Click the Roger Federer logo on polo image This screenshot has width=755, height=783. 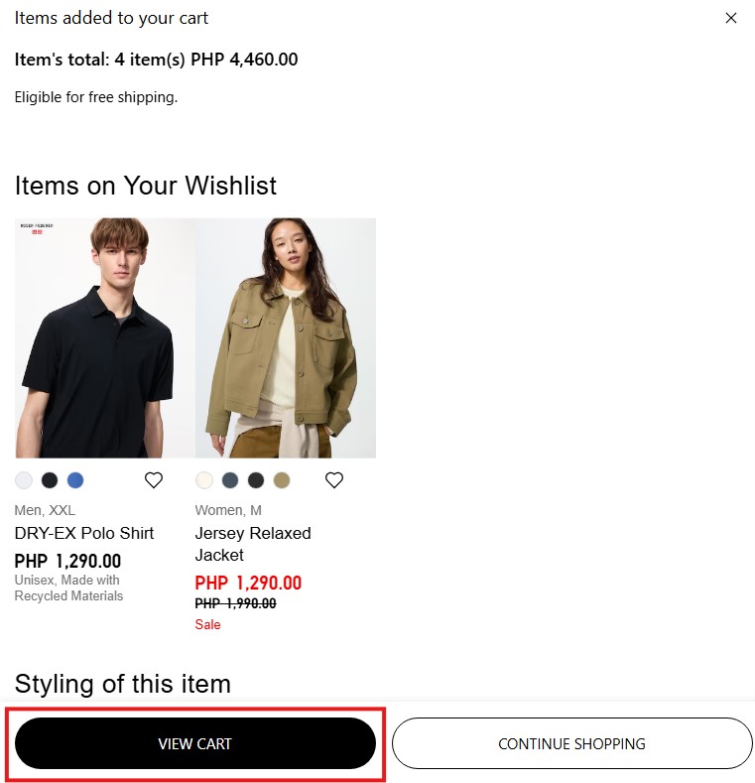[37, 228]
